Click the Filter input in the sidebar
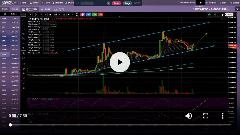 pyautogui.click(x=14, y=14)
